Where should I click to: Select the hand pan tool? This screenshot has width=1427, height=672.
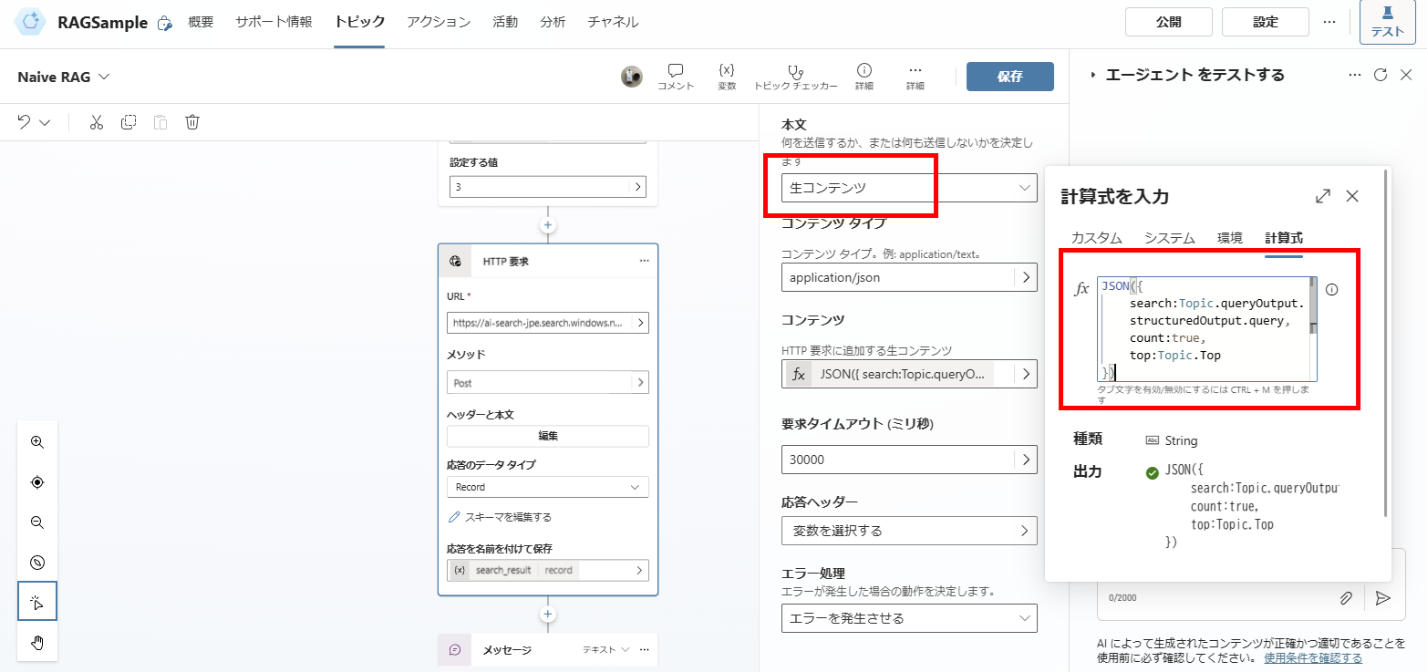coord(36,642)
